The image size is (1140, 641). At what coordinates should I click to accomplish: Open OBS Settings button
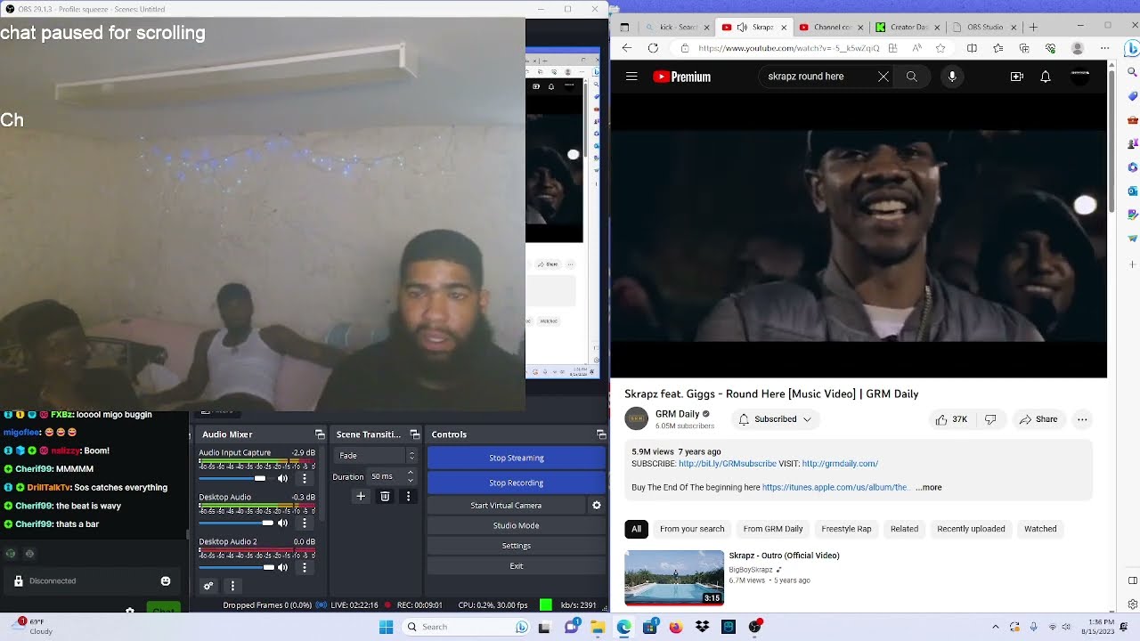(517, 546)
